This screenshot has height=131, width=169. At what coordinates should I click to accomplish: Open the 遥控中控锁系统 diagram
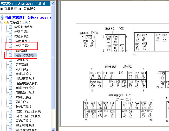point(27,83)
